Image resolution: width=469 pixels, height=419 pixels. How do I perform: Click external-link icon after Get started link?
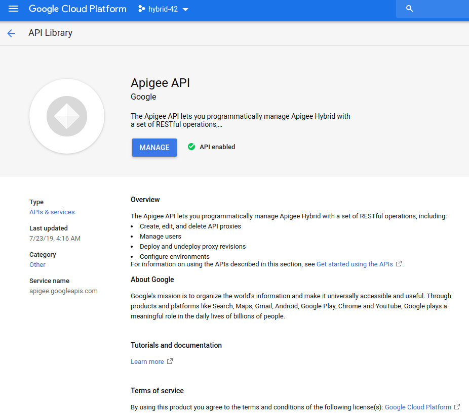(x=399, y=264)
